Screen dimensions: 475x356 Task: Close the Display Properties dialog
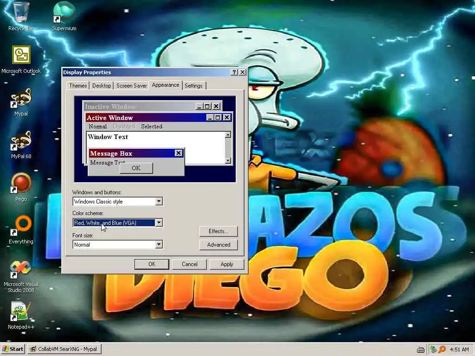tap(242, 72)
